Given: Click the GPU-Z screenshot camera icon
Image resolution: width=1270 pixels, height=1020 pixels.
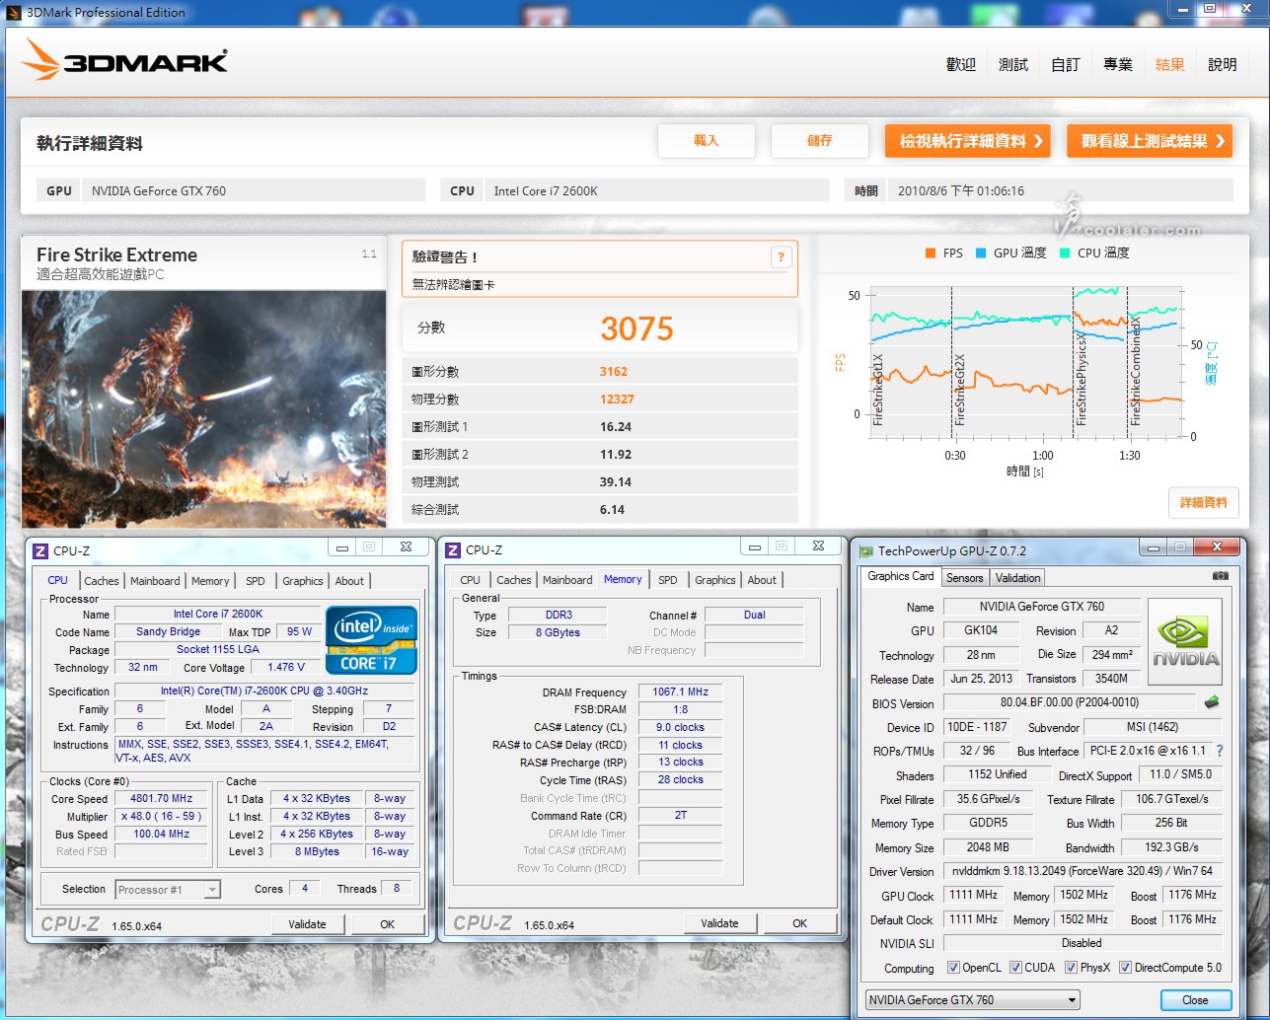Looking at the screenshot, I should click(x=1220, y=576).
